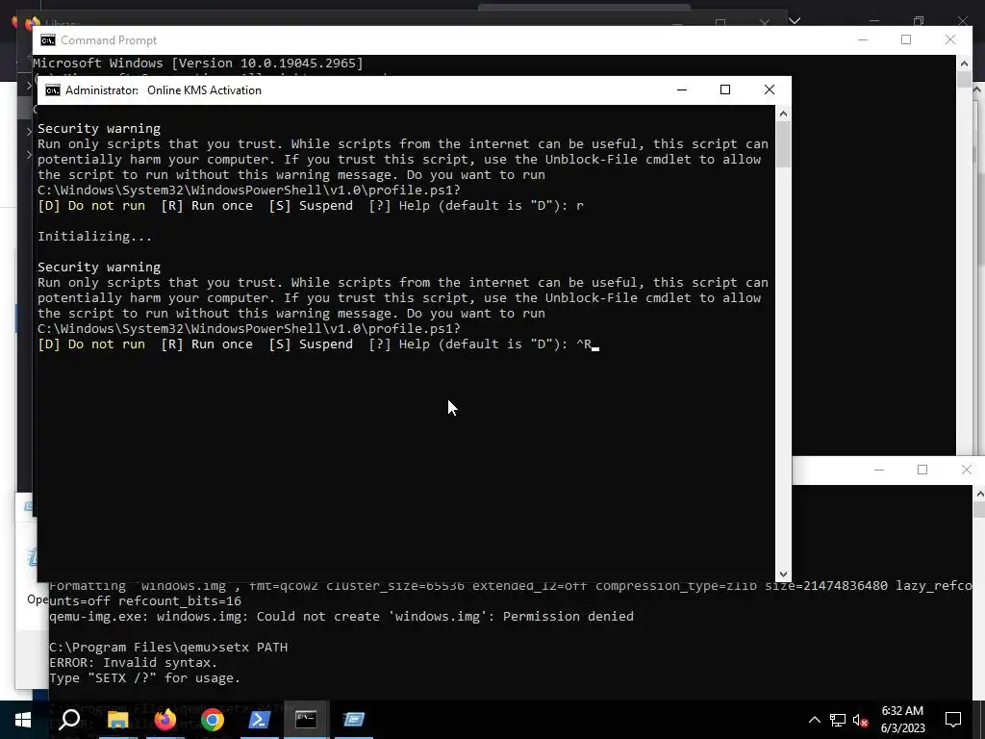Screen dimensions: 985x739
Task: Minimize the lower-right console window
Action: pos(879,470)
